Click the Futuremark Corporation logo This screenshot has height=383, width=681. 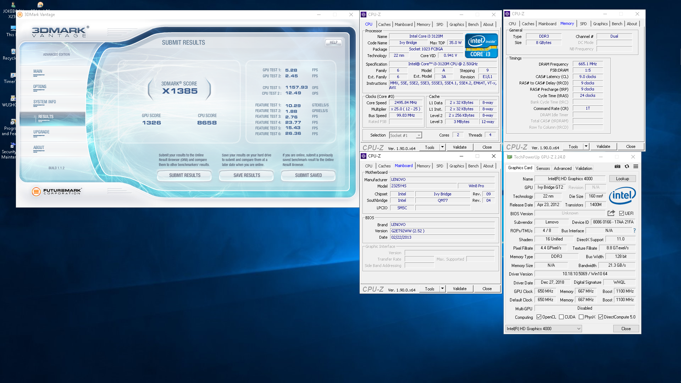pos(57,191)
